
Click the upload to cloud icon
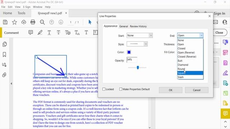coord(24,22)
